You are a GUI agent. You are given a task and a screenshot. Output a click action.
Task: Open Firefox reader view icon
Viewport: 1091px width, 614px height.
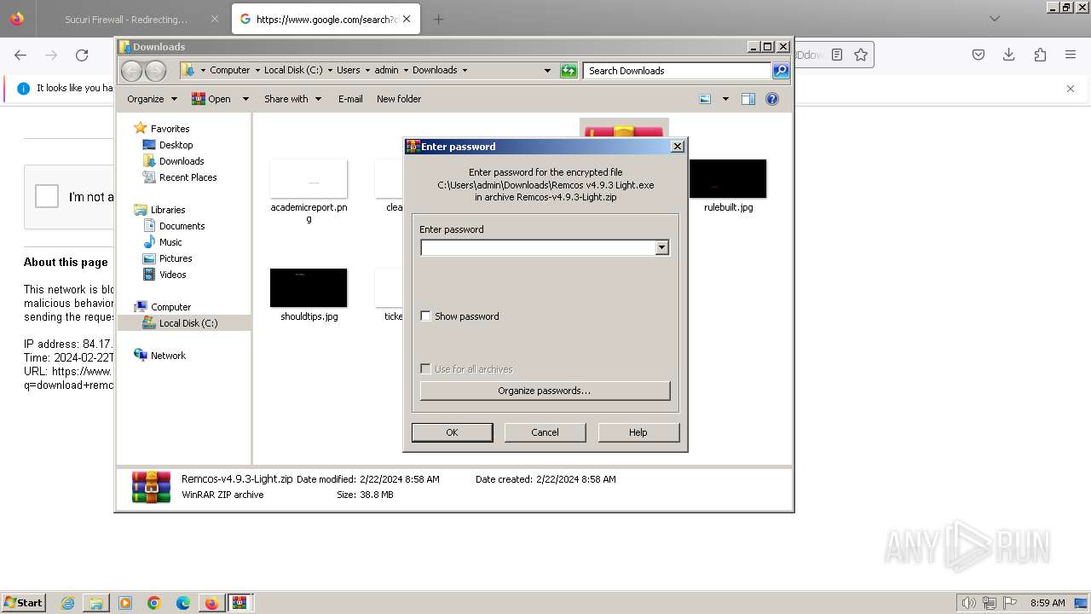point(837,55)
